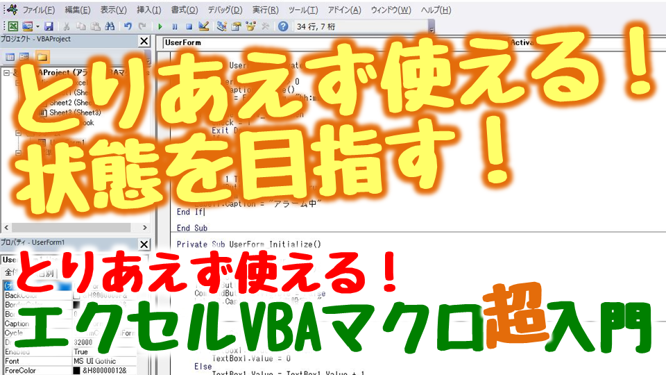Redo the last undone edit
This screenshot has height=375, width=666.
143,26
